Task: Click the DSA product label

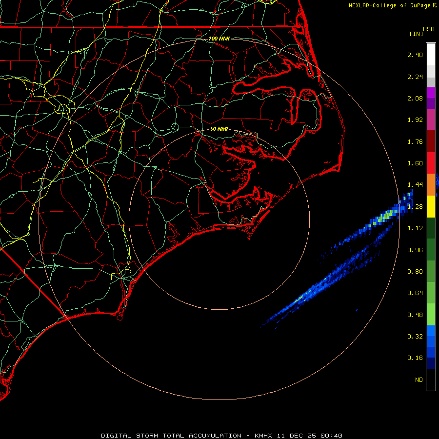Action: [x=429, y=29]
